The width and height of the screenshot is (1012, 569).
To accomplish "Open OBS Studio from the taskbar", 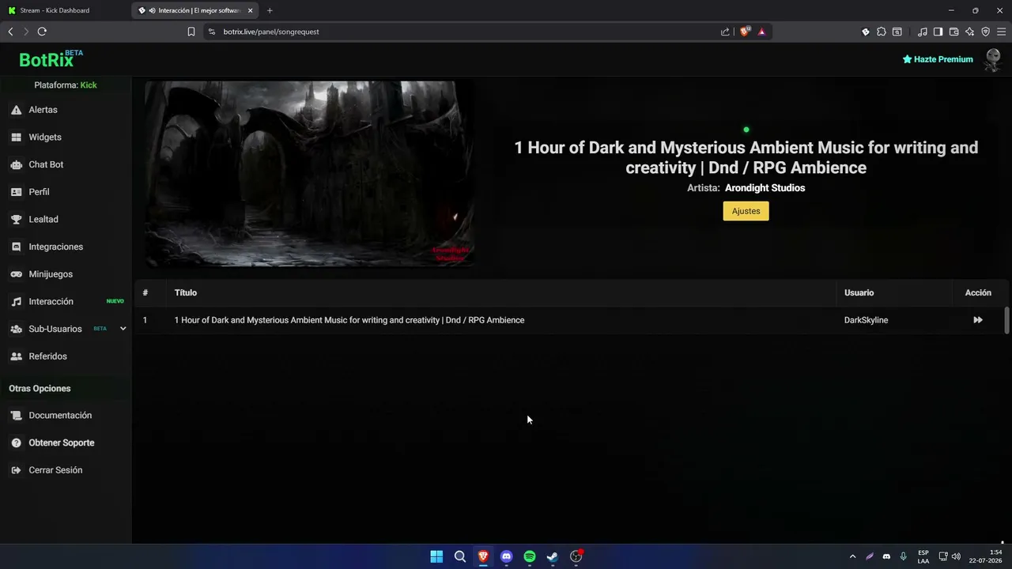I will coord(576,556).
